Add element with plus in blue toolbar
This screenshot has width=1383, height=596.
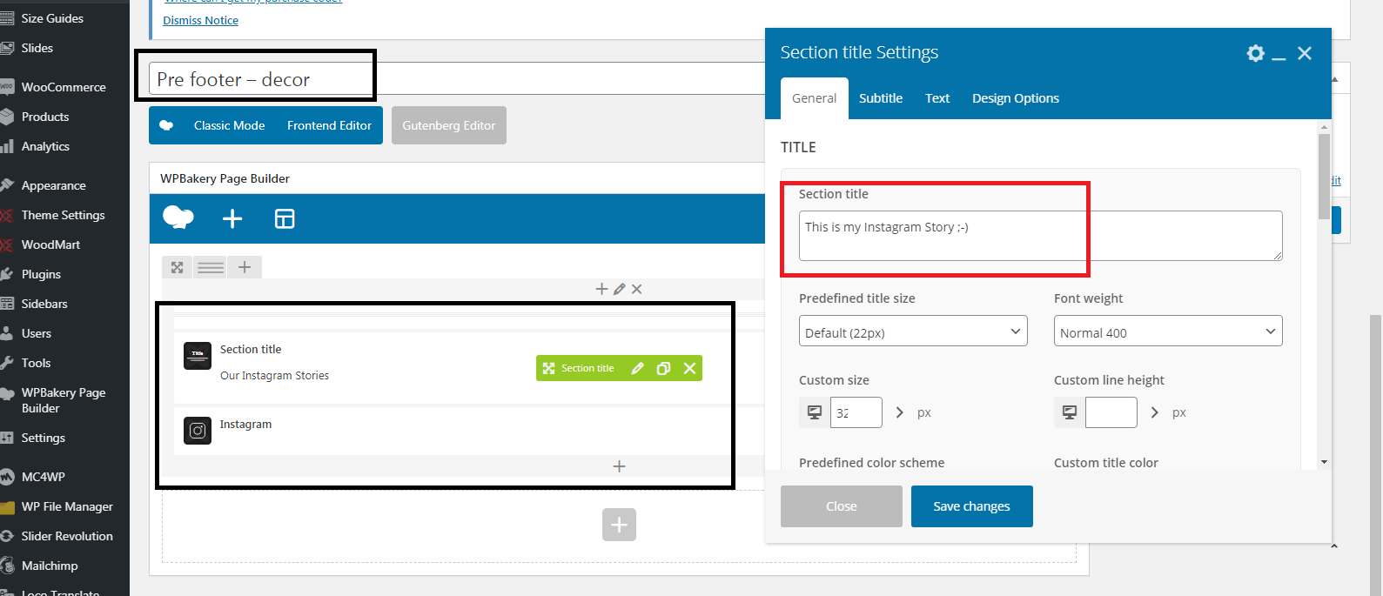coord(232,218)
